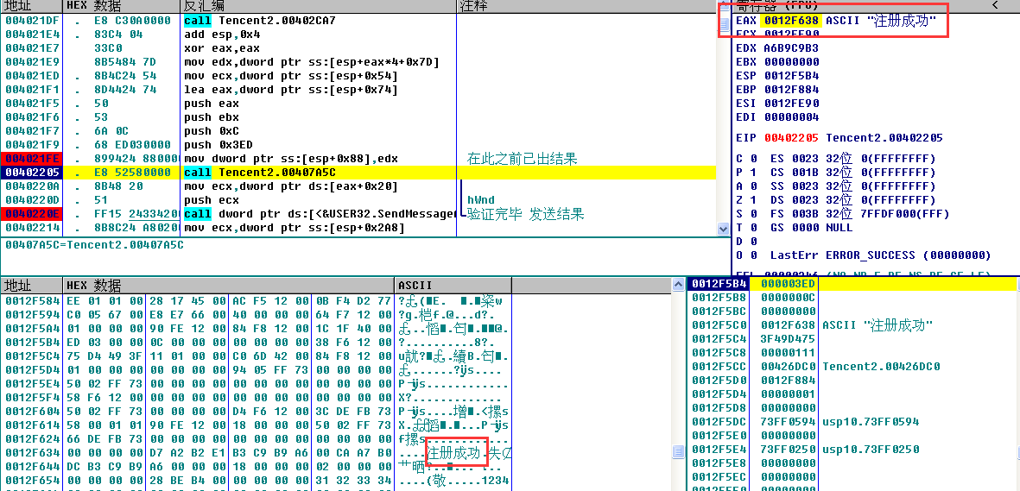This screenshot has height=491, width=1020.
Task: Click info line 00407A5C=Tencent2.00407A5C
Action: (94, 245)
